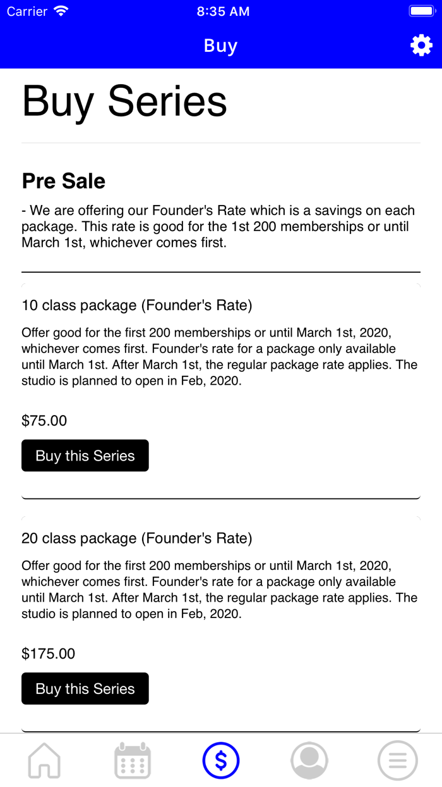Tap the Pre Sale Founder's Rate description
This screenshot has height=787, width=442.
(218, 226)
